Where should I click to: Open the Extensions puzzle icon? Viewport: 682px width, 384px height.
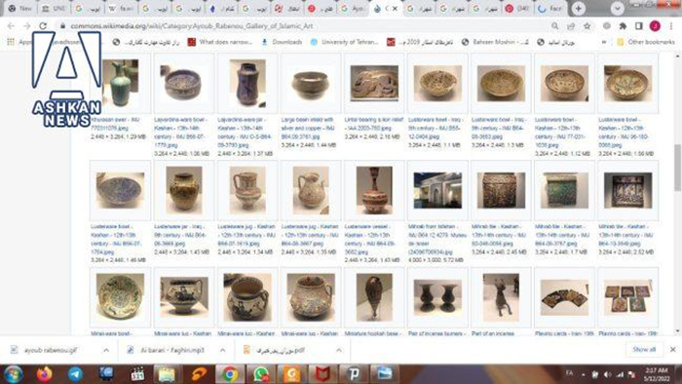coord(623,26)
